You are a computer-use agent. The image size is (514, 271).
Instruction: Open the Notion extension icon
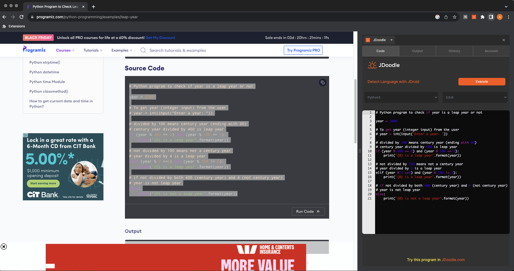465,17
